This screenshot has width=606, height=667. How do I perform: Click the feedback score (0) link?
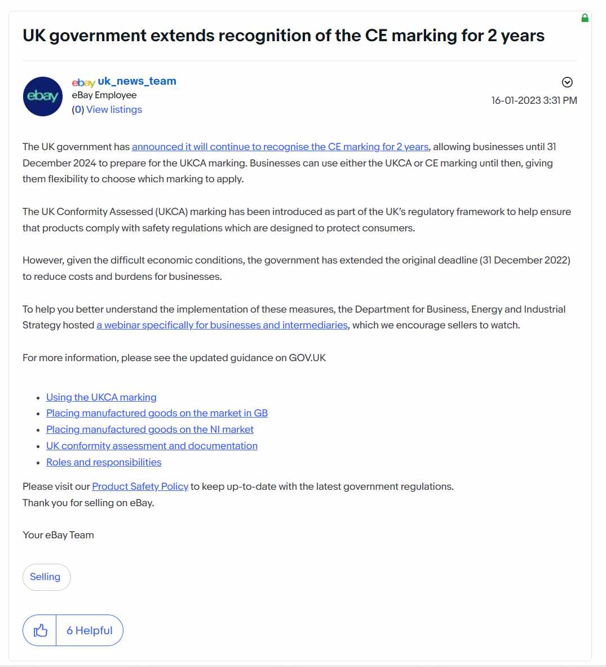tap(78, 109)
